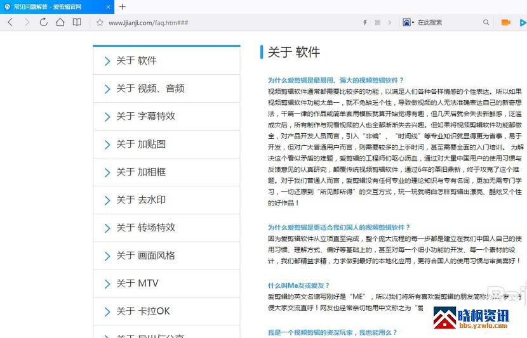Select 关于 去水印 category

166,200
